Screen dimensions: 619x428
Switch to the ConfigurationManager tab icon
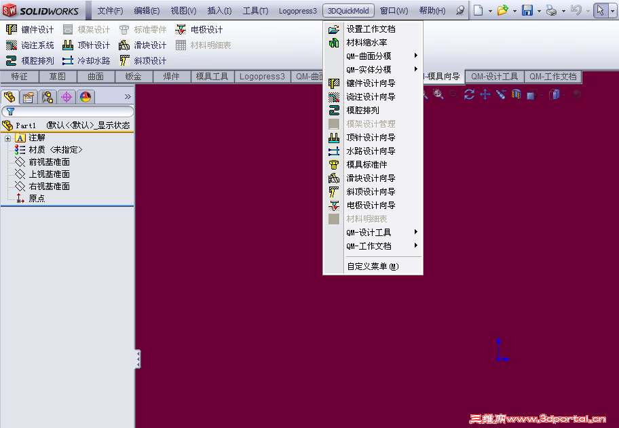pyautogui.click(x=48, y=96)
